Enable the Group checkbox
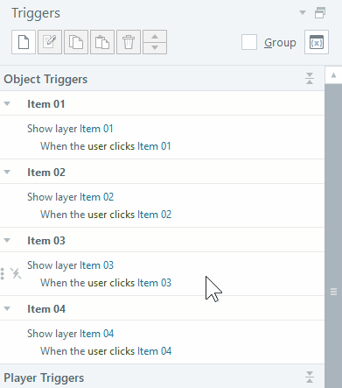342x388 pixels. [249, 42]
